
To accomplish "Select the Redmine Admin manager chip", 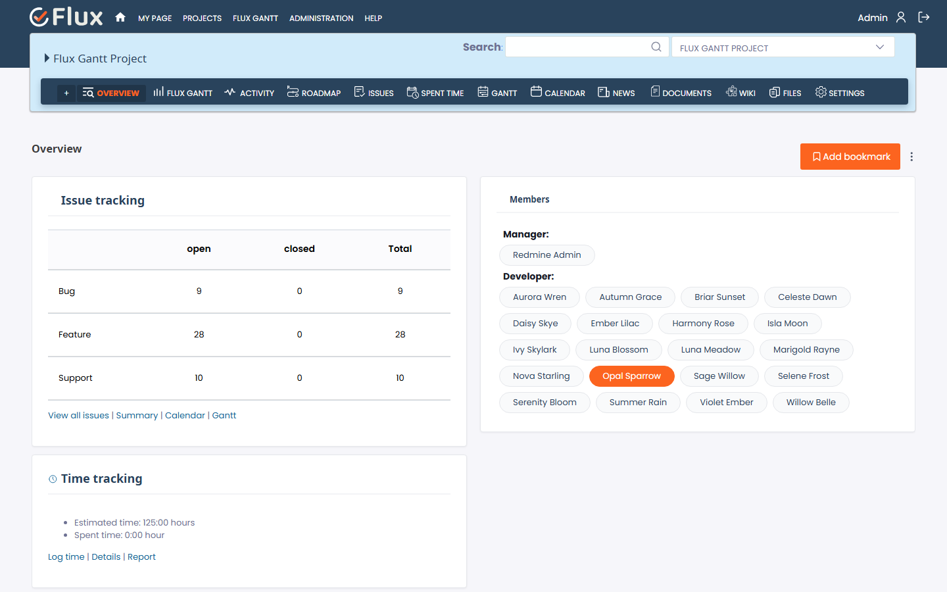I will click(547, 255).
